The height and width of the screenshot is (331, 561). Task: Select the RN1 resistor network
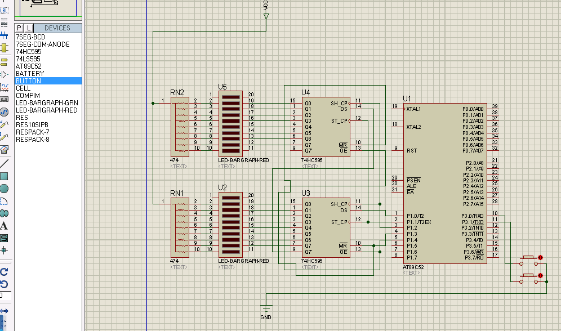(x=180, y=227)
